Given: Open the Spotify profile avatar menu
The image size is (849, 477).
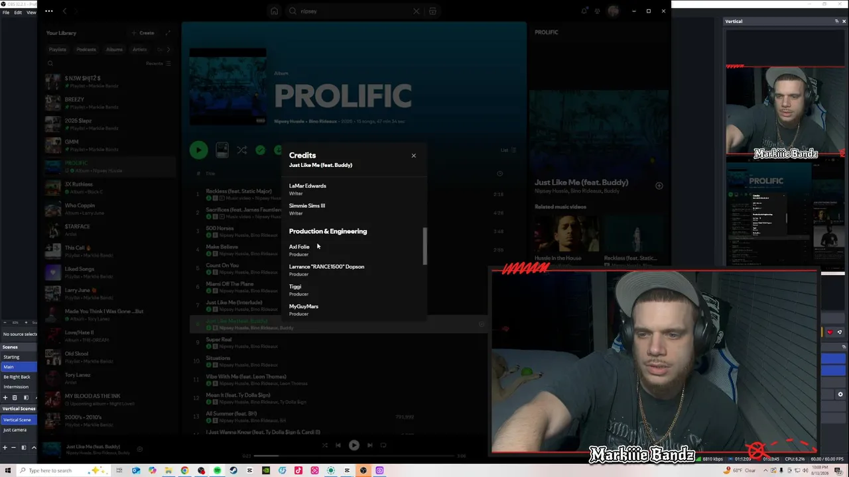Looking at the screenshot, I should (x=614, y=11).
